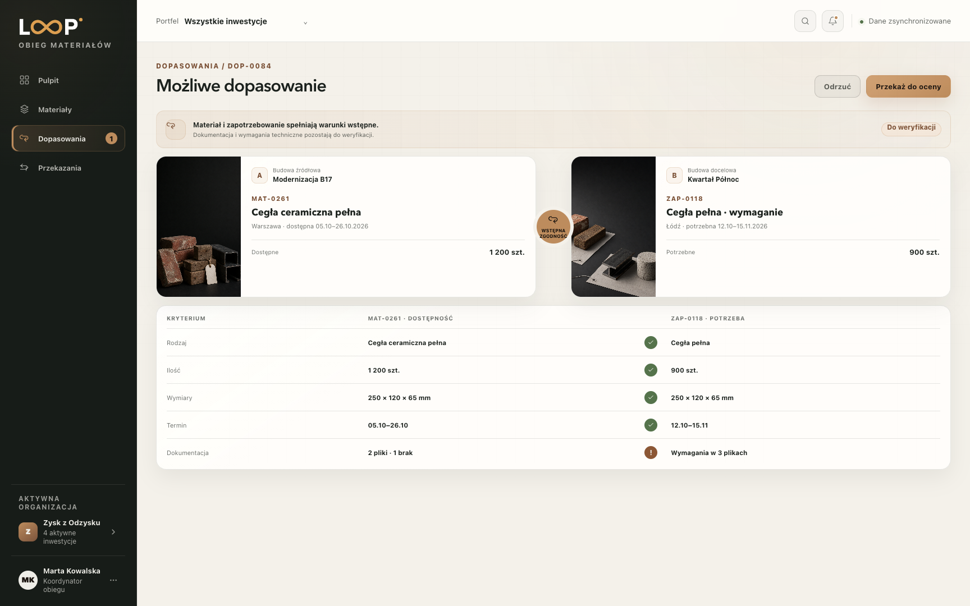Click the Przekazania arrows icon
The width and height of the screenshot is (970, 606).
click(x=24, y=168)
